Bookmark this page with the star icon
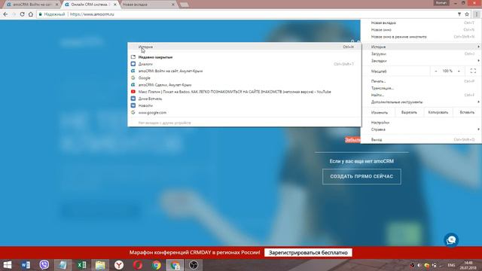This screenshot has height=271, width=482. coord(467,14)
